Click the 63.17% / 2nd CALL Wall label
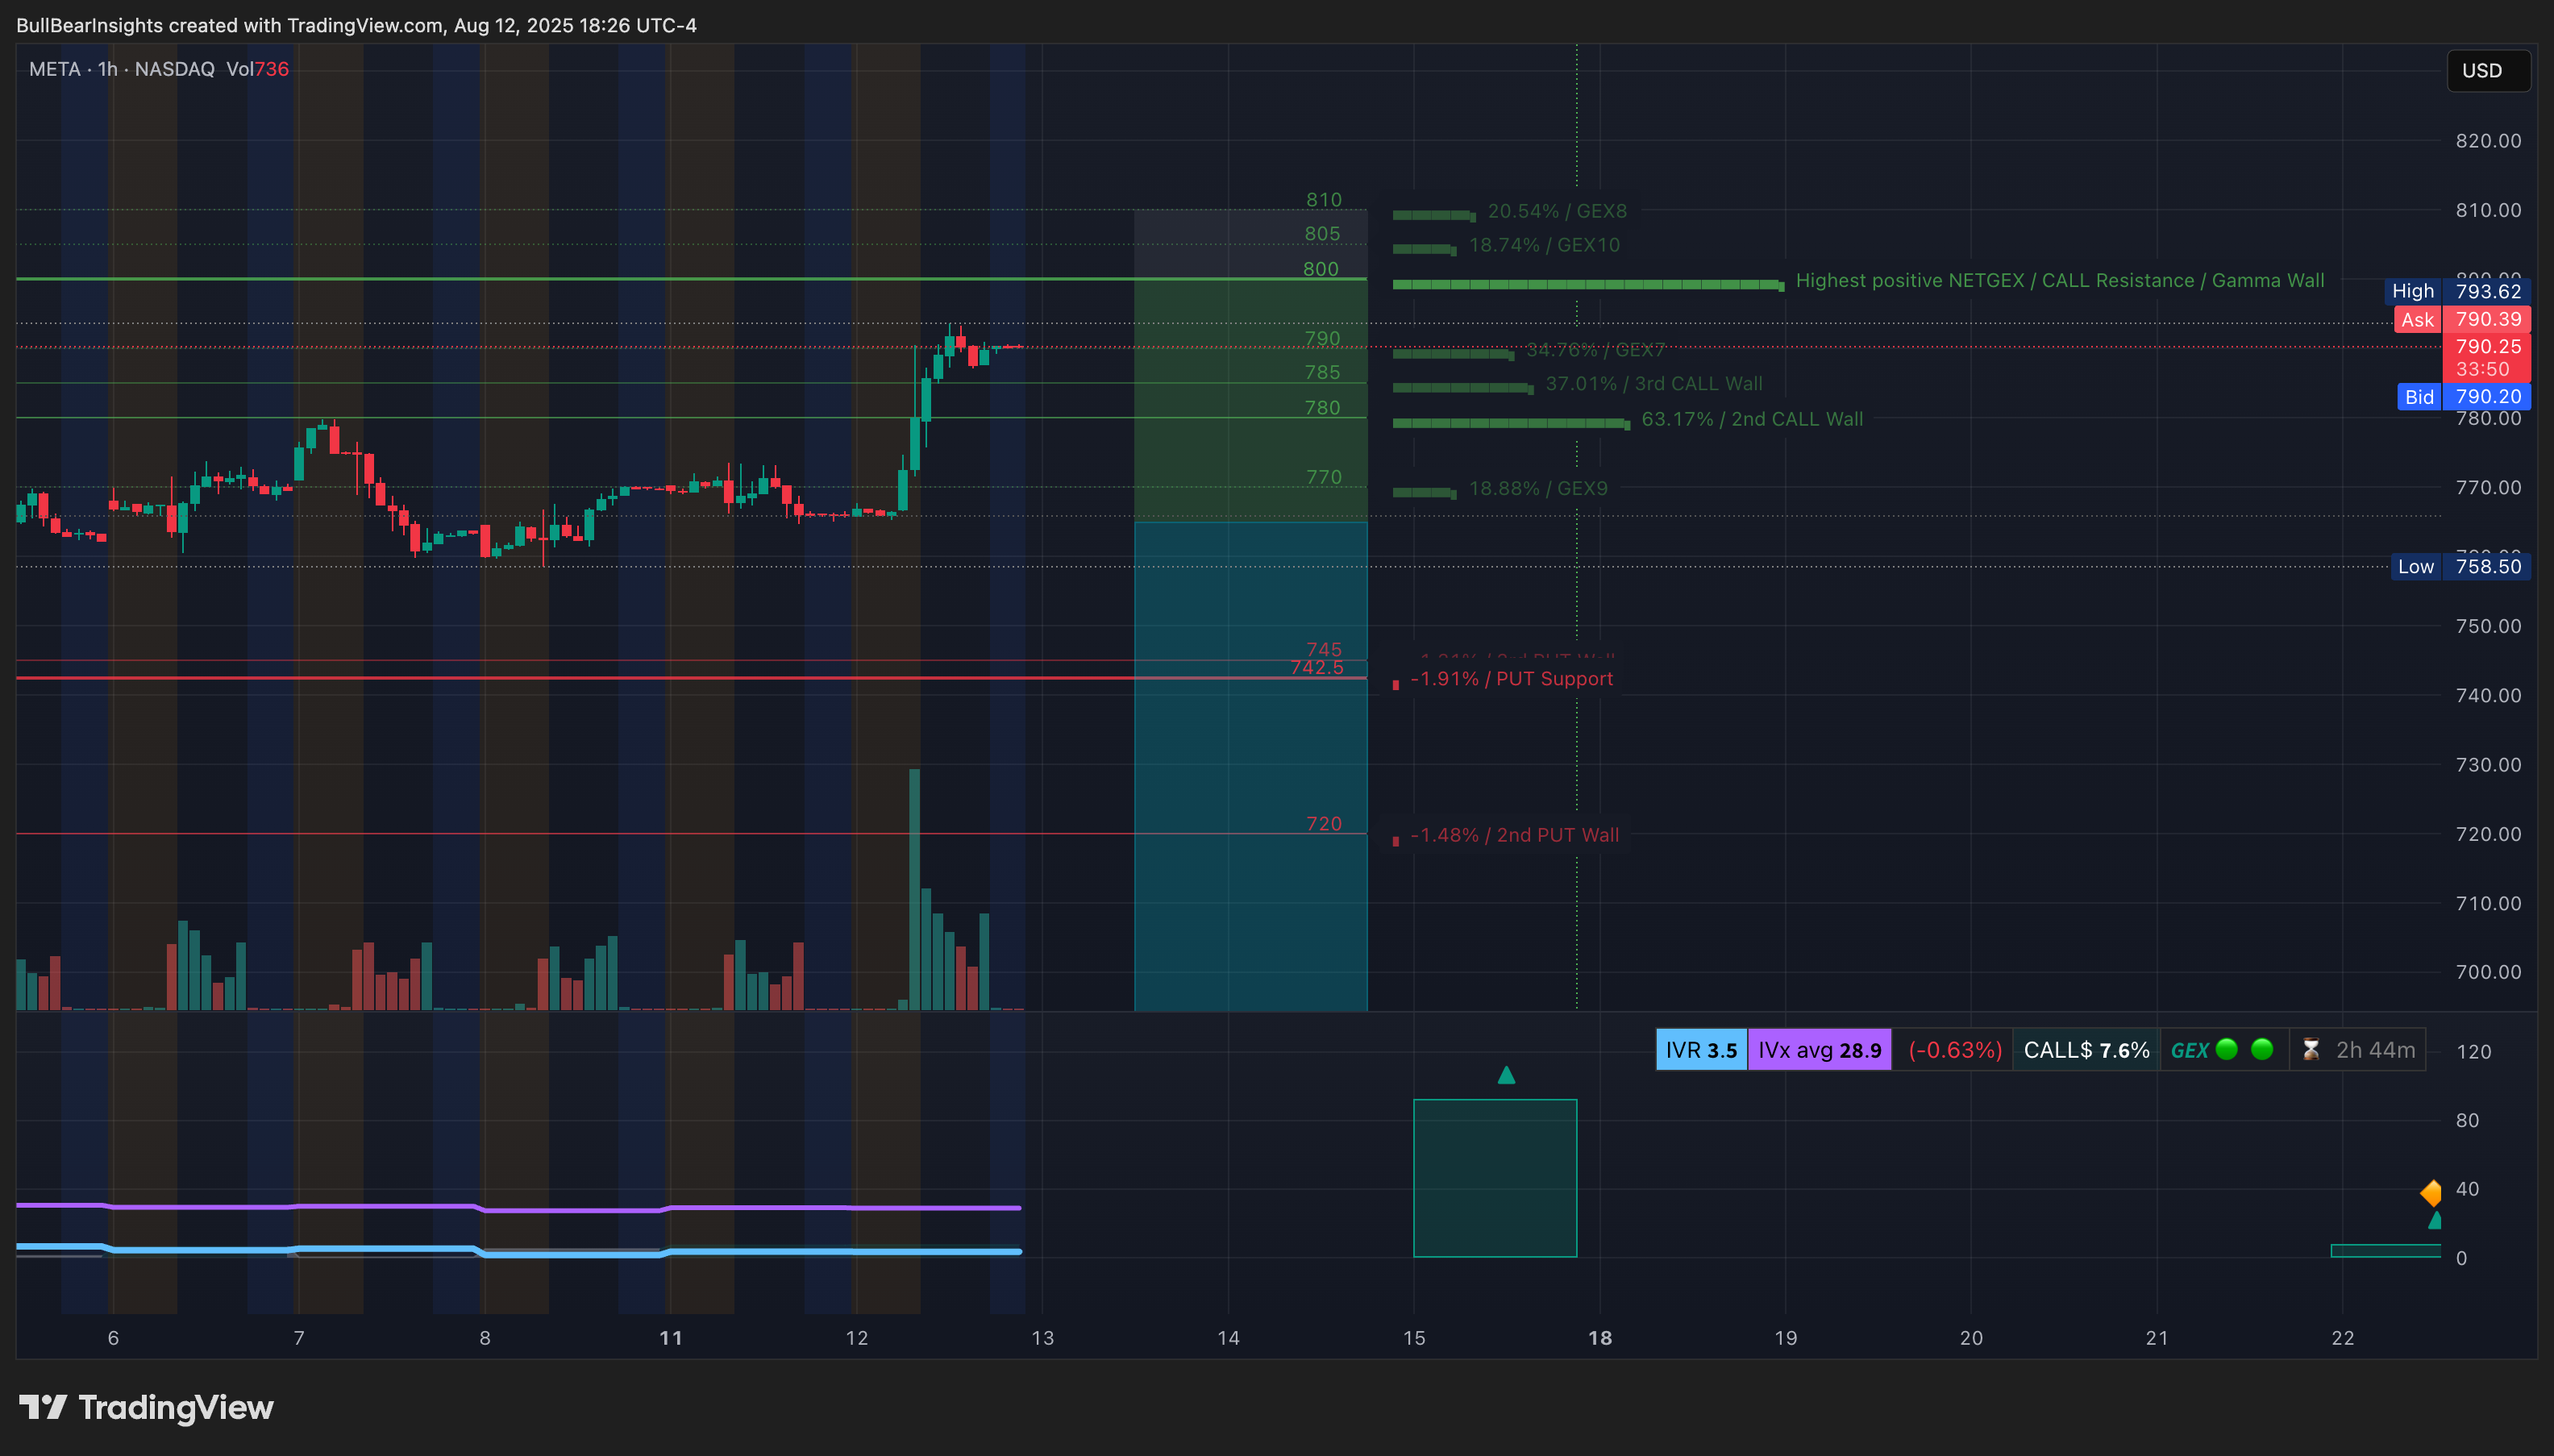The height and width of the screenshot is (1456, 2554). pyautogui.click(x=1752, y=419)
